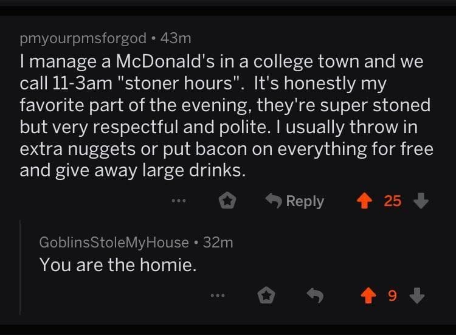This screenshot has width=456, height=335.
Task: Click the 43m timestamp
Action: pos(176,38)
